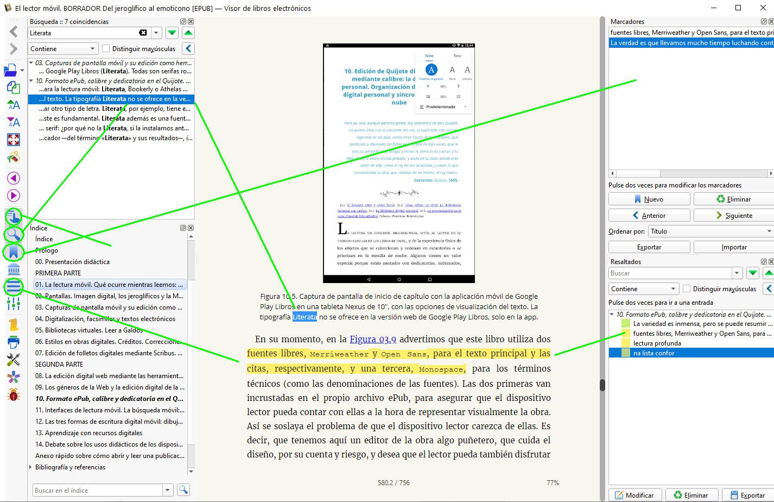
Task: Decrease the font size
Action: tap(14, 122)
